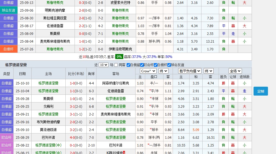The width and height of the screenshot is (276, 154).
Task: Open the recent matches count dropdown showing 10
Action: pyautogui.click(x=103, y=65)
